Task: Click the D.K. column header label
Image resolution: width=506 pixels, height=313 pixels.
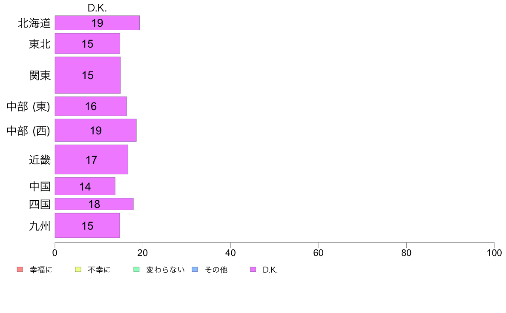Action: (97, 8)
